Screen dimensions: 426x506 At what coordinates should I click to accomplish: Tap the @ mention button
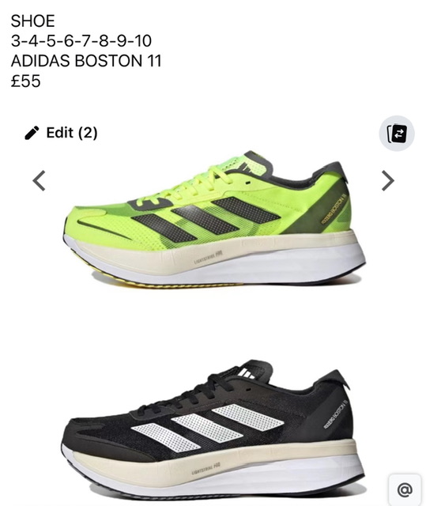point(405,489)
